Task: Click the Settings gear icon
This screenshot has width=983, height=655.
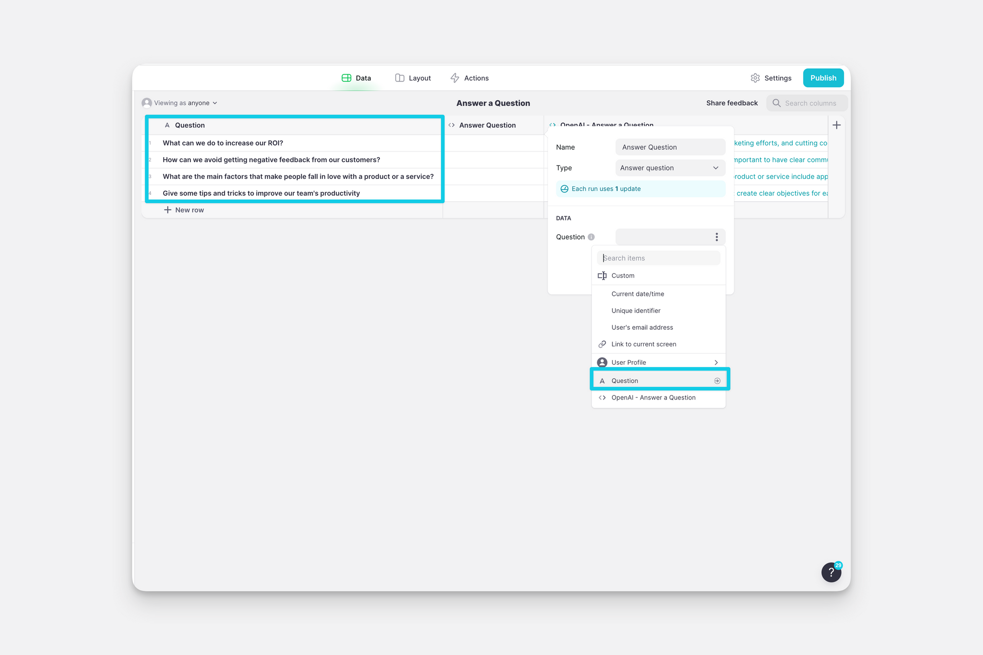Action: [755, 78]
